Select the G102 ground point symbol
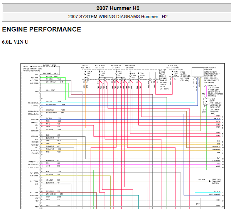 click(x=31, y=66)
